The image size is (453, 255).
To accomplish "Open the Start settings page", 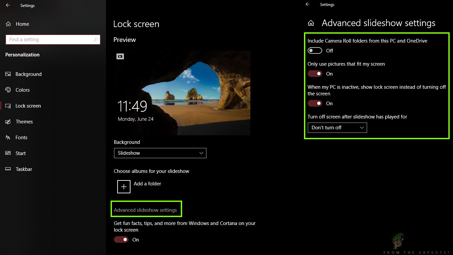I will click(21, 153).
